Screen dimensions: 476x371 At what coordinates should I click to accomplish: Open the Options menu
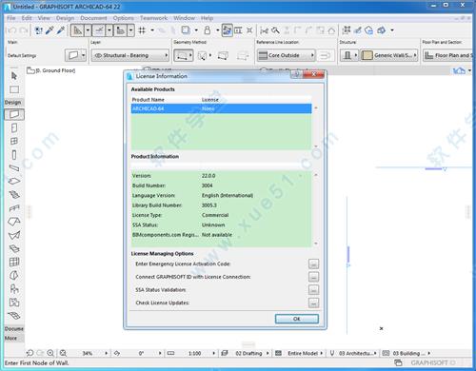click(x=123, y=18)
